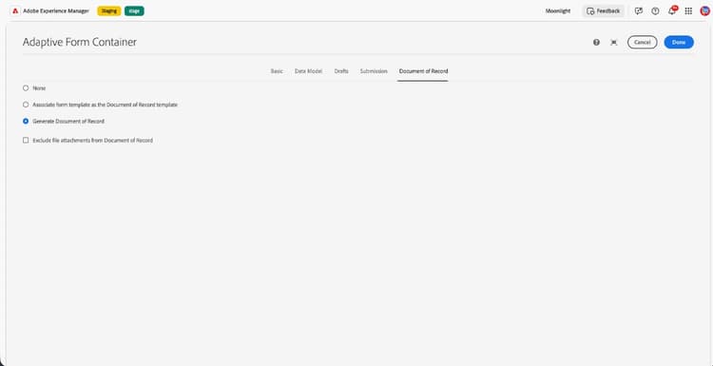Toggle fullscreen dialog icon
Viewport: 713px width, 366px height.
coord(614,42)
